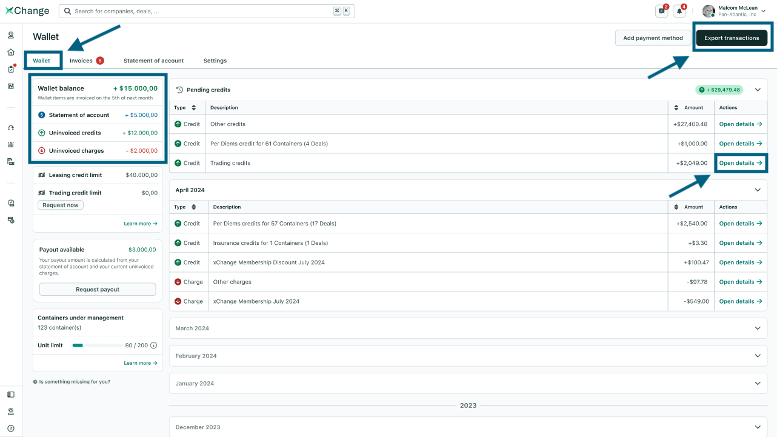Viewport: 777px width, 437px height.
Task: Sort pending credits by Amount
Action: click(676, 108)
